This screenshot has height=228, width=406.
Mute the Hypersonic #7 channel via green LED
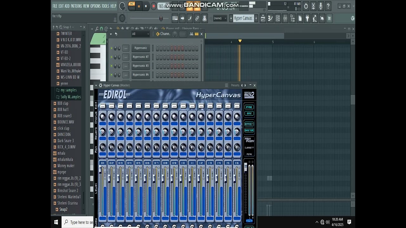[111, 57]
